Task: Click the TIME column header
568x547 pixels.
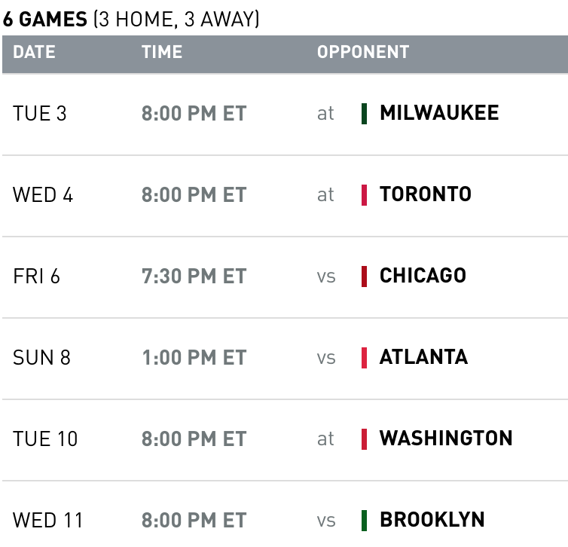Action: (x=161, y=52)
